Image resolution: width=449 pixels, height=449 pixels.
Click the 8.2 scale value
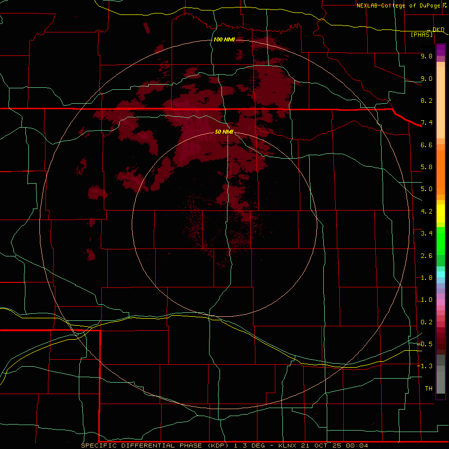coord(427,100)
